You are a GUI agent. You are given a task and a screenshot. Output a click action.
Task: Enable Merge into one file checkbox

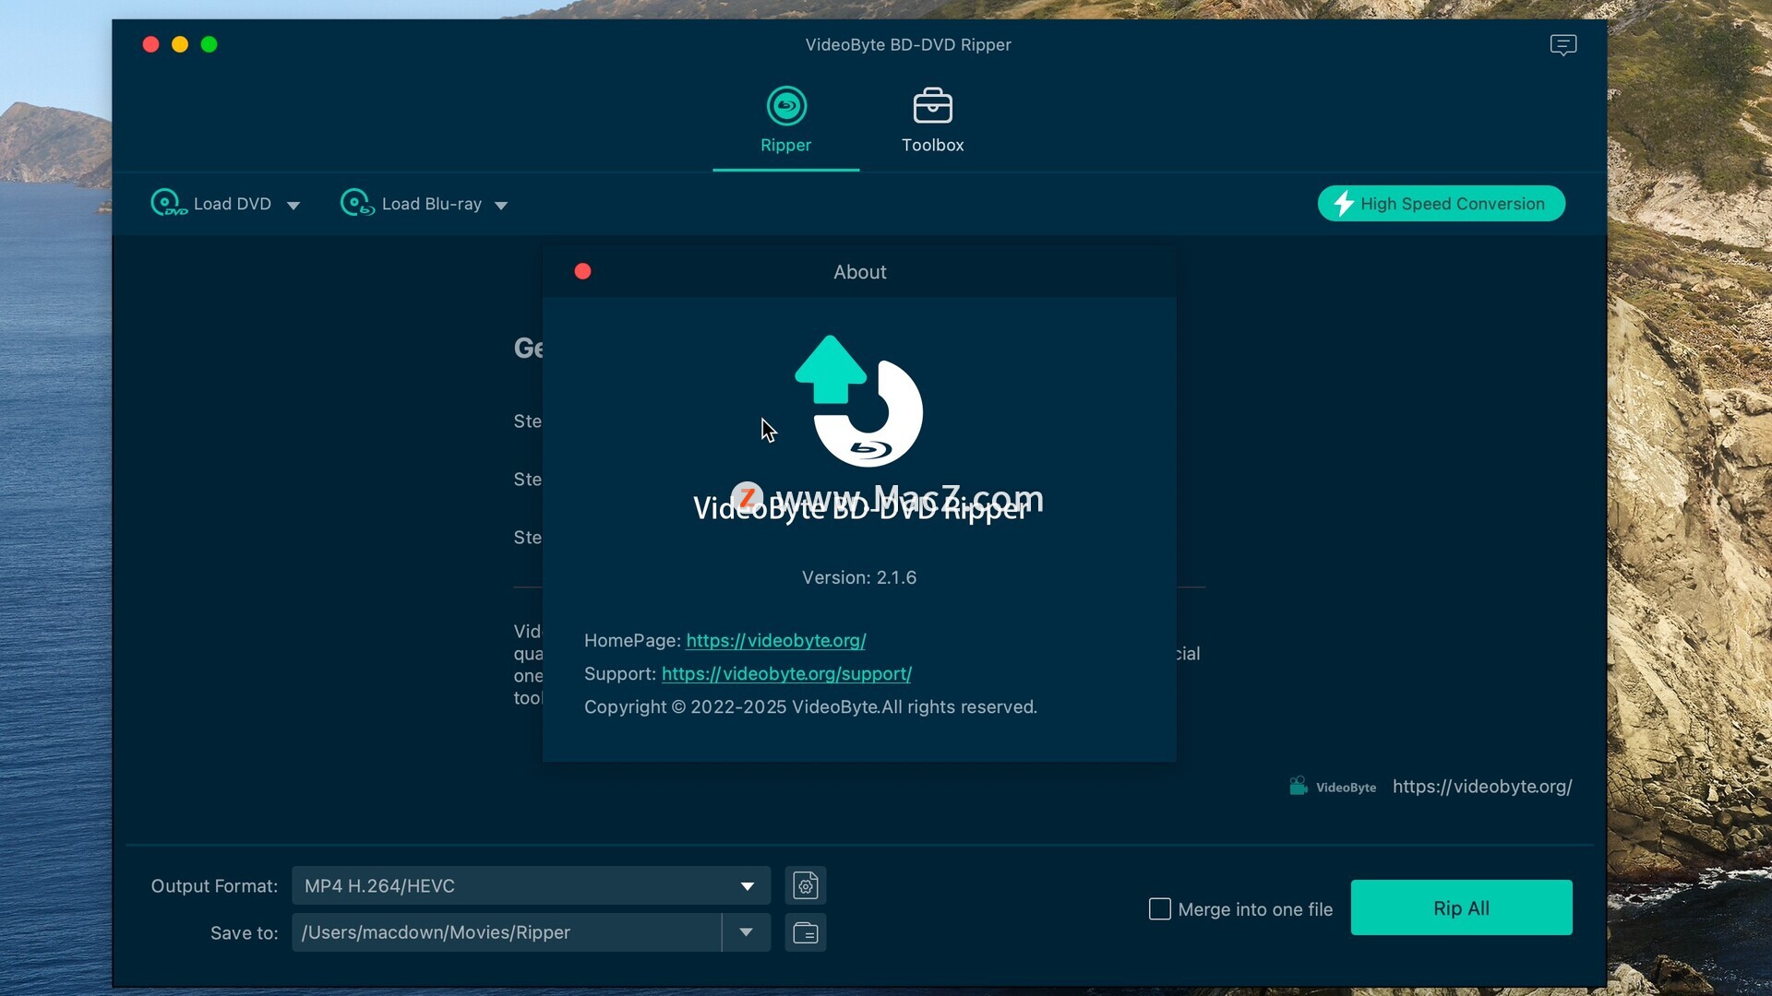[1159, 908]
